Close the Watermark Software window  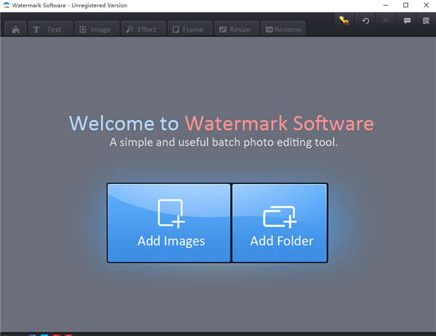(x=424, y=6)
